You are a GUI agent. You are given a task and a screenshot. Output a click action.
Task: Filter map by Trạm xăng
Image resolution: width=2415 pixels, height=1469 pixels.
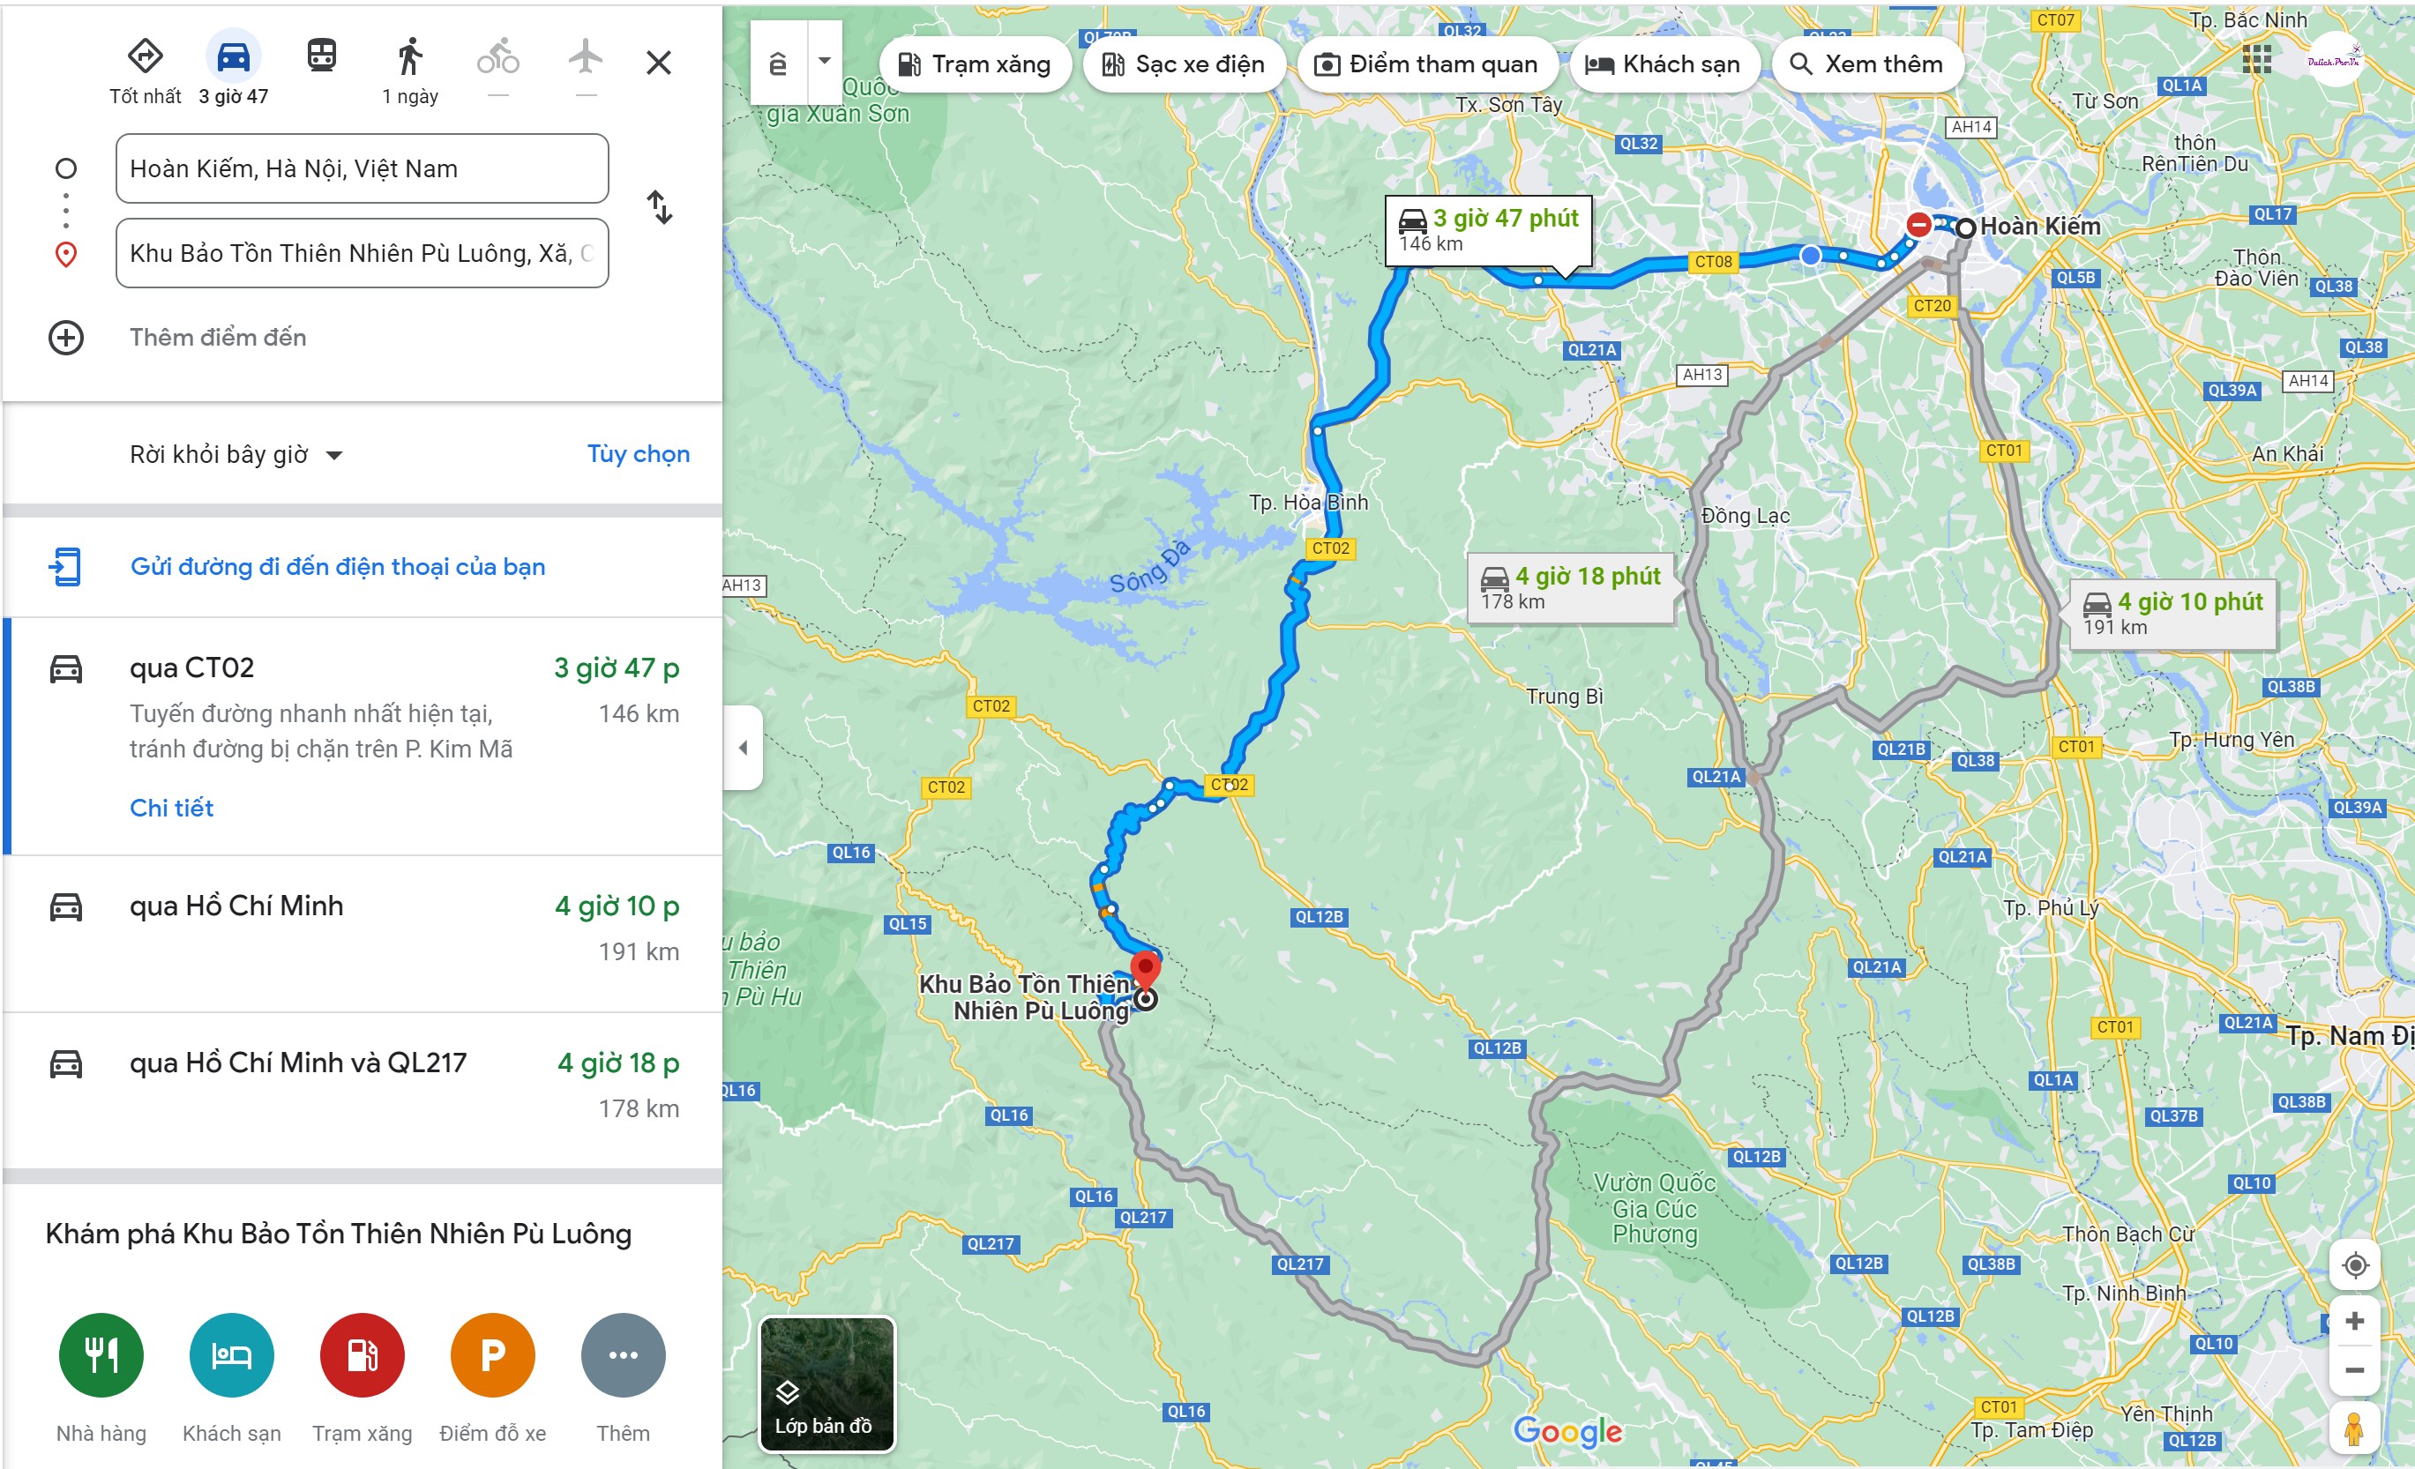(x=975, y=64)
